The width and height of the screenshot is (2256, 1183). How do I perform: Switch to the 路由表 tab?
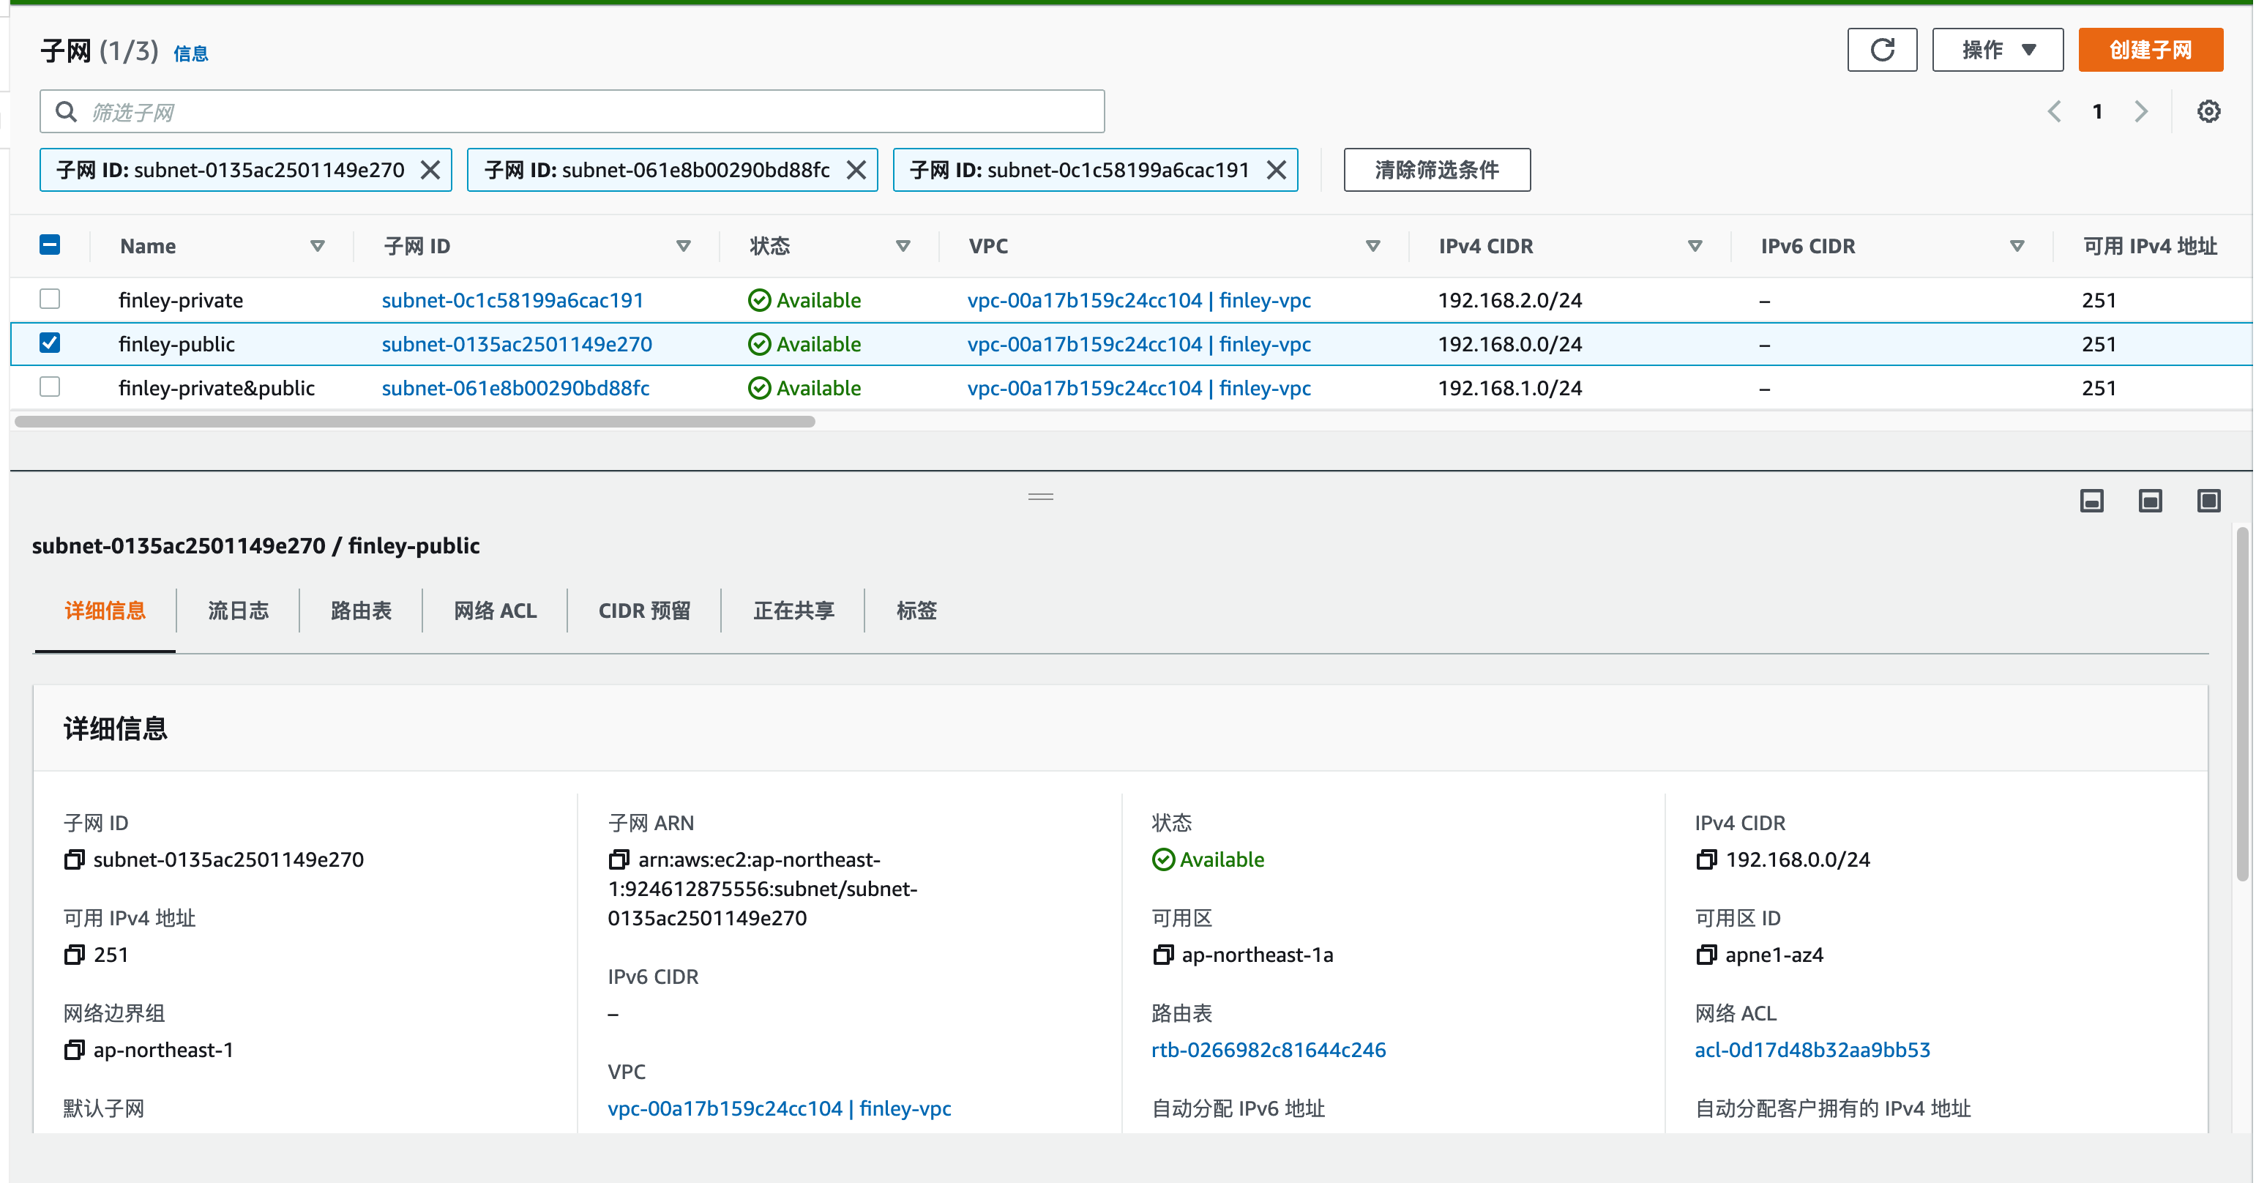point(361,611)
